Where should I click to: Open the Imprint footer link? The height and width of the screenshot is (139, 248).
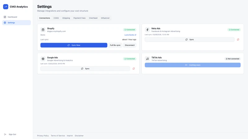coord(70,136)
